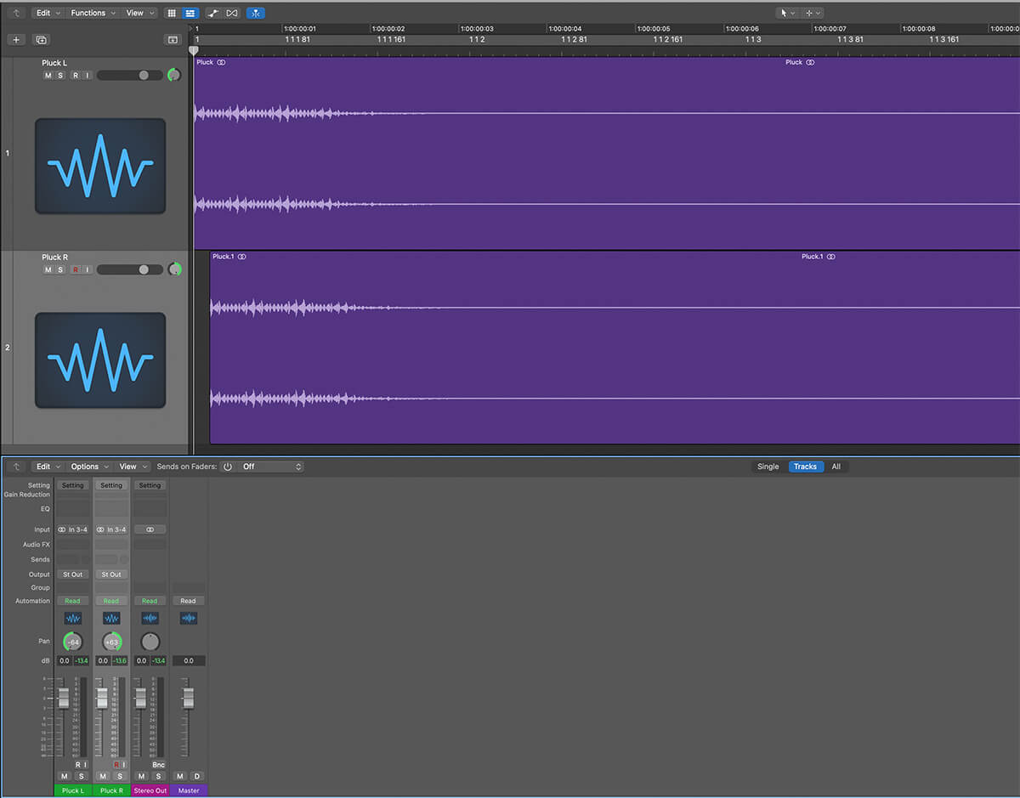Open the Read automation mode on Stereo Out strip
This screenshot has height=798, width=1020.
click(150, 601)
